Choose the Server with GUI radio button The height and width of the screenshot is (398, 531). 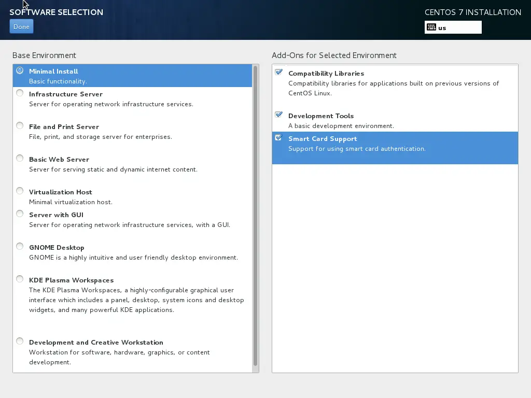[20, 214]
